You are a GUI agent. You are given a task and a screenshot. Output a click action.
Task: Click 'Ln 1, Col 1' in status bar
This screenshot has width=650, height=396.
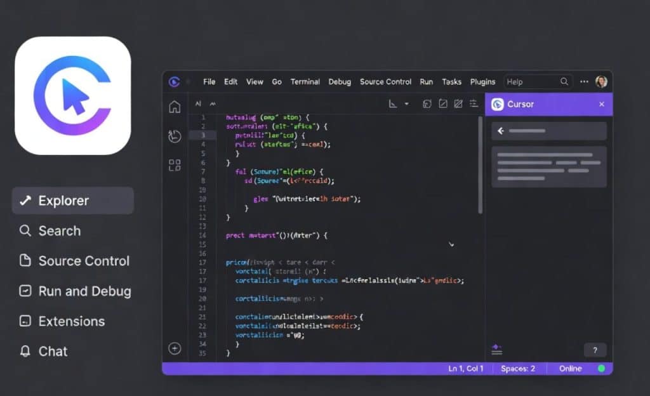click(465, 369)
